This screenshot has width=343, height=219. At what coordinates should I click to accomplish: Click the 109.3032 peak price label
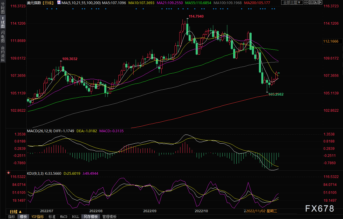pos(70,59)
